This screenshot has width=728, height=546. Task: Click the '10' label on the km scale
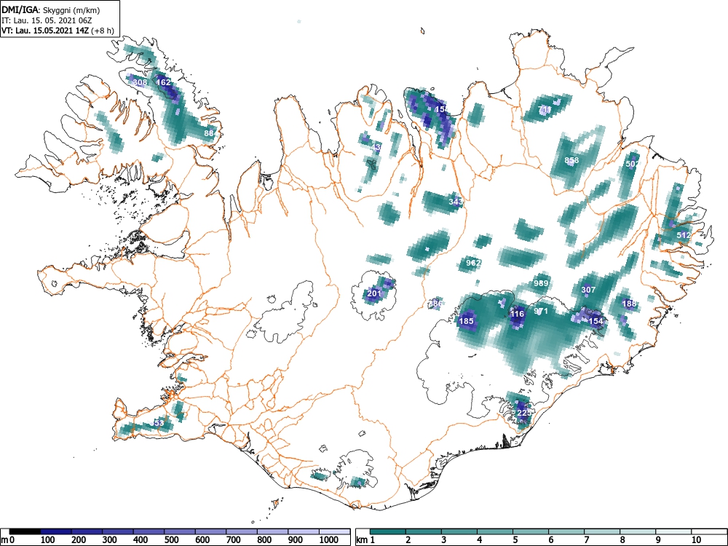[696, 539]
